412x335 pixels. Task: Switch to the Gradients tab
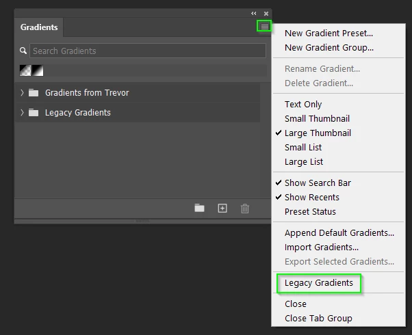tap(39, 27)
